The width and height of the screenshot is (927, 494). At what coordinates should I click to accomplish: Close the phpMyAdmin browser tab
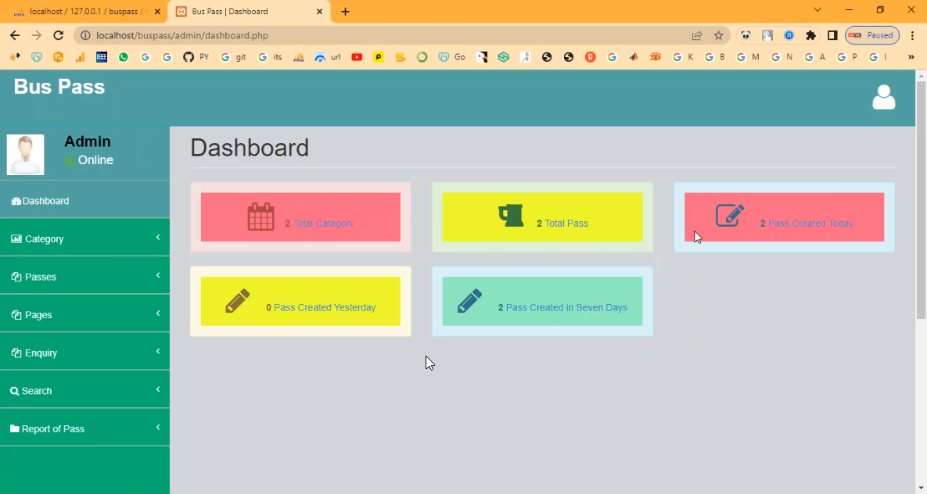click(157, 11)
